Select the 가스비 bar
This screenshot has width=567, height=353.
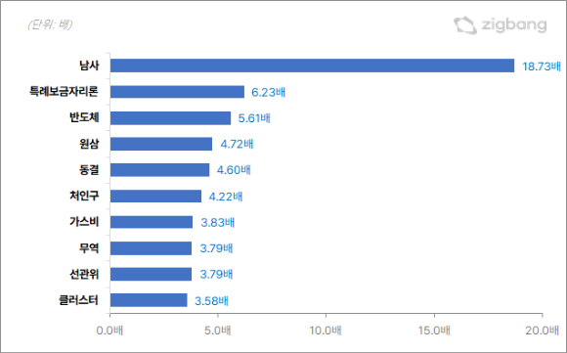[x=152, y=222]
